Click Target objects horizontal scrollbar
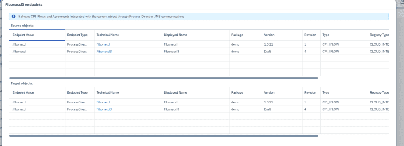The height and width of the screenshot is (146, 404). click(x=164, y=136)
